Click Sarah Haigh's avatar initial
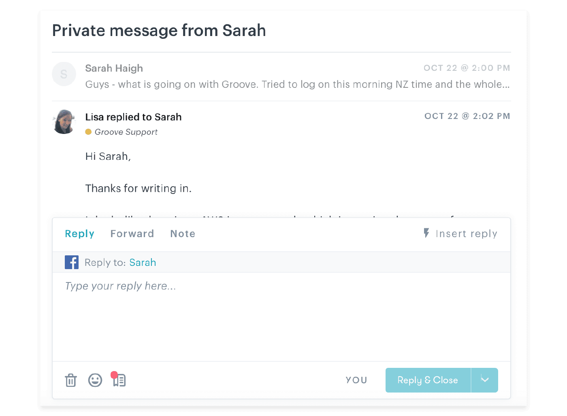The image size is (567, 416). [x=64, y=74]
